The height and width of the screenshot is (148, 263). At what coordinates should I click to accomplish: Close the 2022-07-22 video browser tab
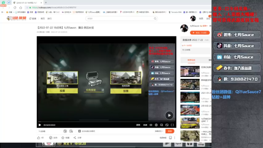(x=41, y=3)
